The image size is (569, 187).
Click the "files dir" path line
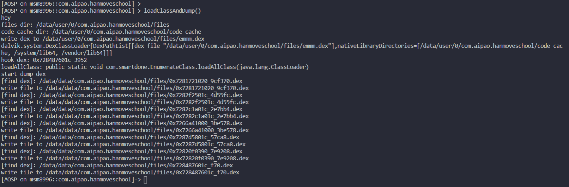85,25
